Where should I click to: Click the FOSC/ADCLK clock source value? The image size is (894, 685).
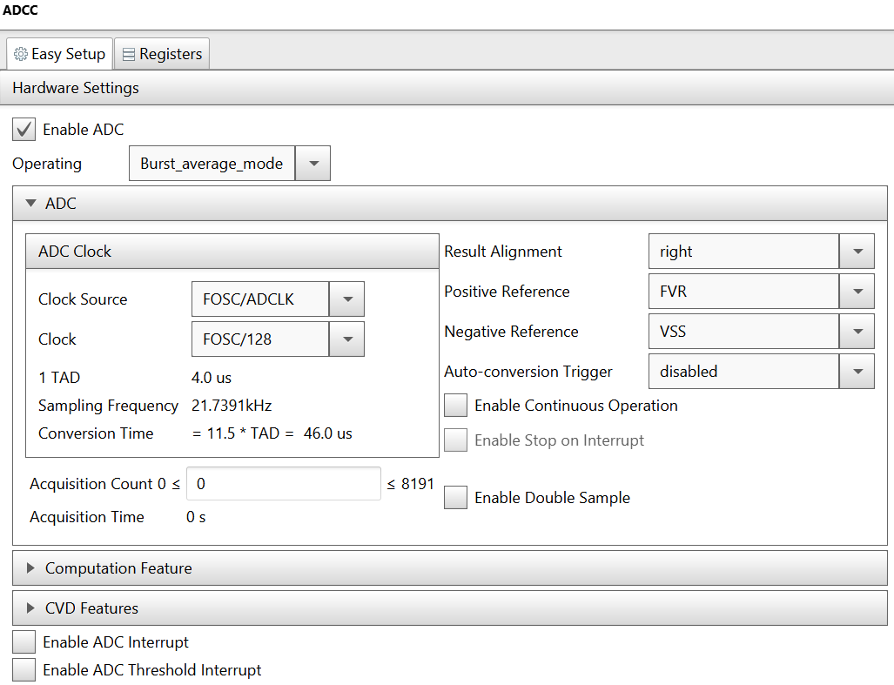[260, 299]
